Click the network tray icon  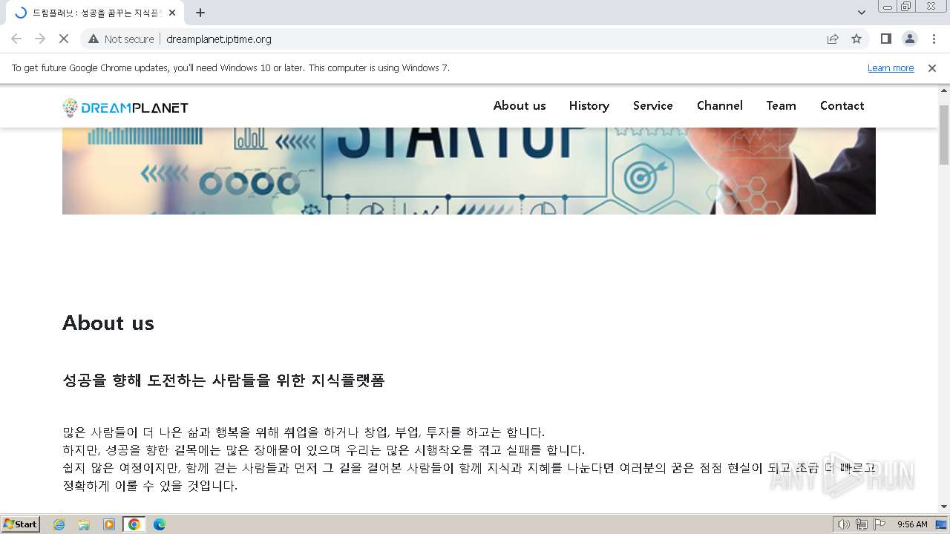point(862,524)
